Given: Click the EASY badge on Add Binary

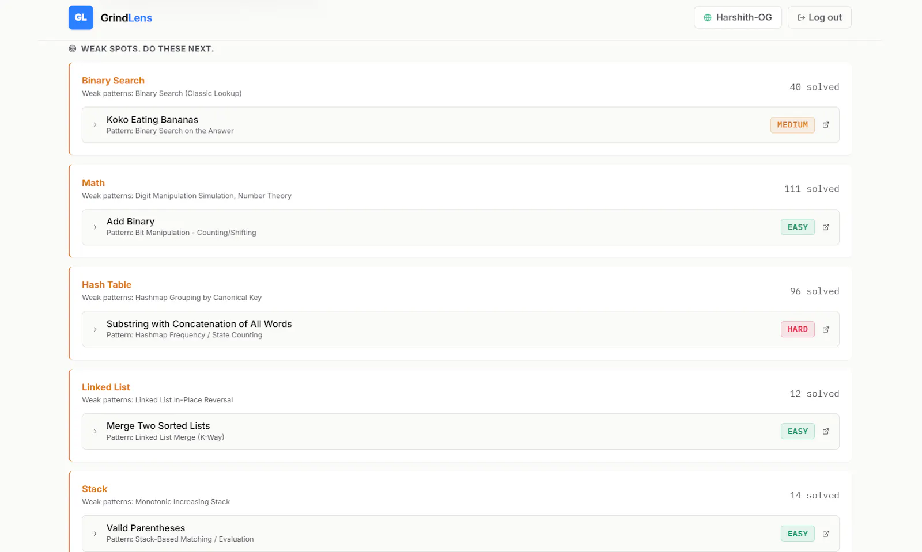Looking at the screenshot, I should tap(798, 227).
